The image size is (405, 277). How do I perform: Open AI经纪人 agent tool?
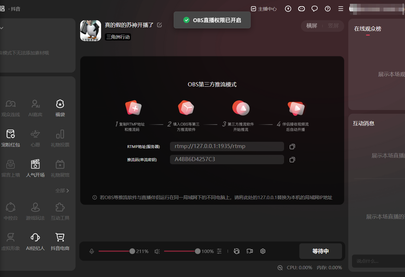tap(35, 242)
